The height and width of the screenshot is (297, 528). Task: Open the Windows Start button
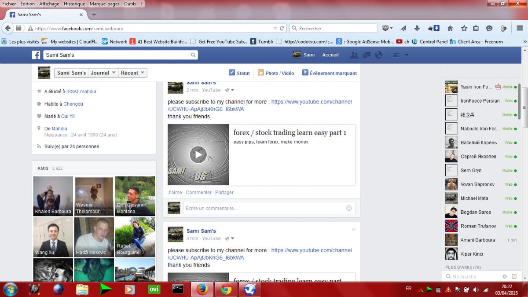point(10,289)
